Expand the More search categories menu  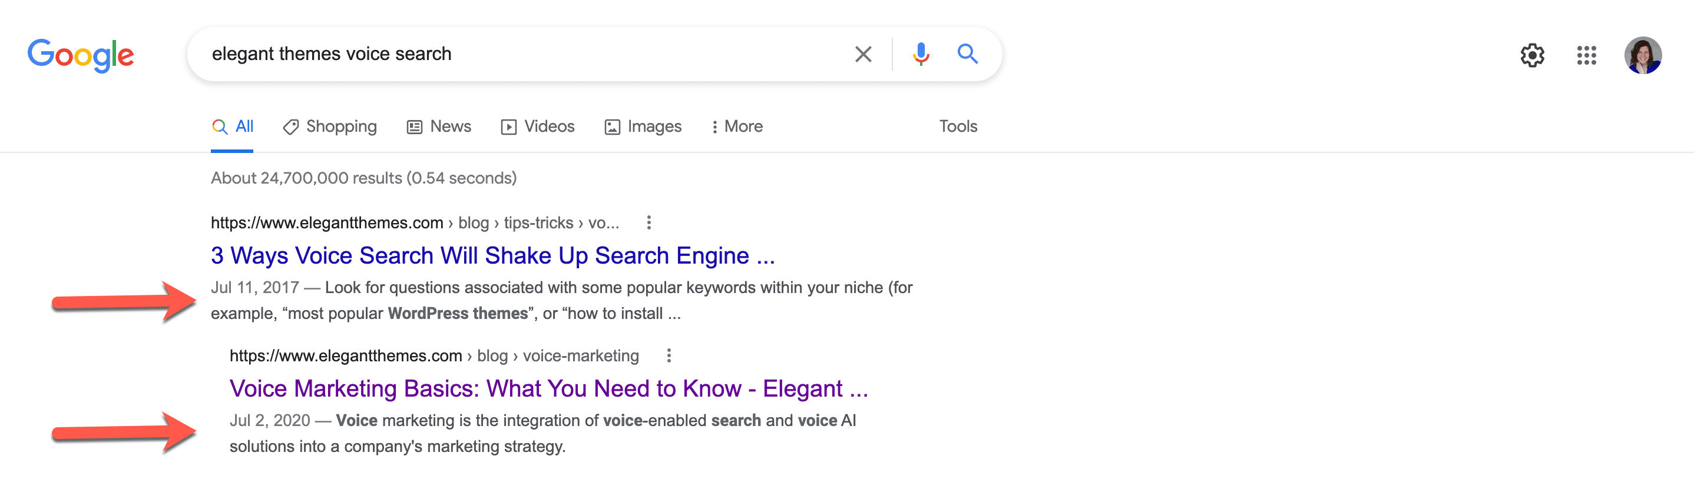point(737,126)
